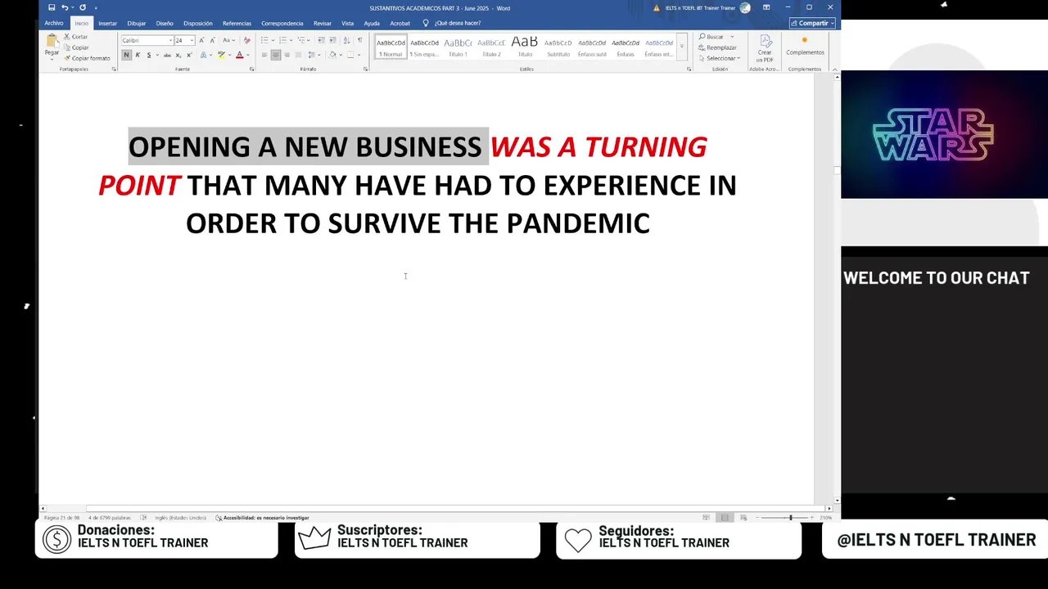The height and width of the screenshot is (589, 1048).
Task: Open the highlight color dropdown arrow
Action: (x=228, y=55)
